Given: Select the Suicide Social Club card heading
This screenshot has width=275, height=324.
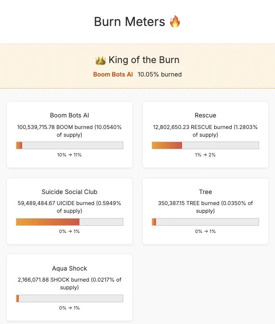Looking at the screenshot, I should point(69,192).
